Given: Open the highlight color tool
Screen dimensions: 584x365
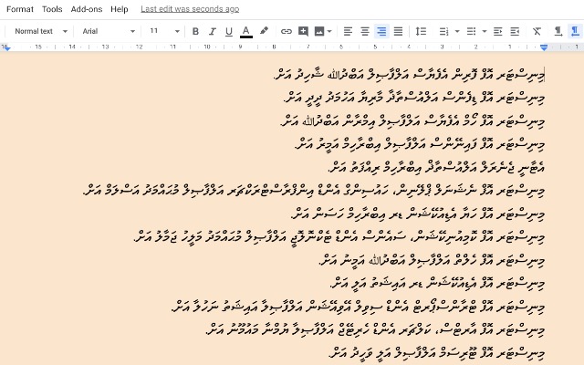Looking at the screenshot, I should tap(264, 31).
